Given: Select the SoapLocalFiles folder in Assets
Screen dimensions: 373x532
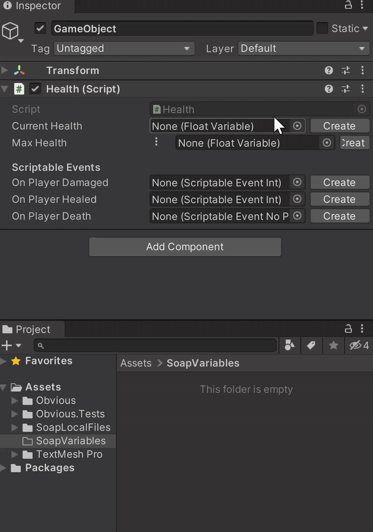Looking at the screenshot, I should [x=73, y=428].
